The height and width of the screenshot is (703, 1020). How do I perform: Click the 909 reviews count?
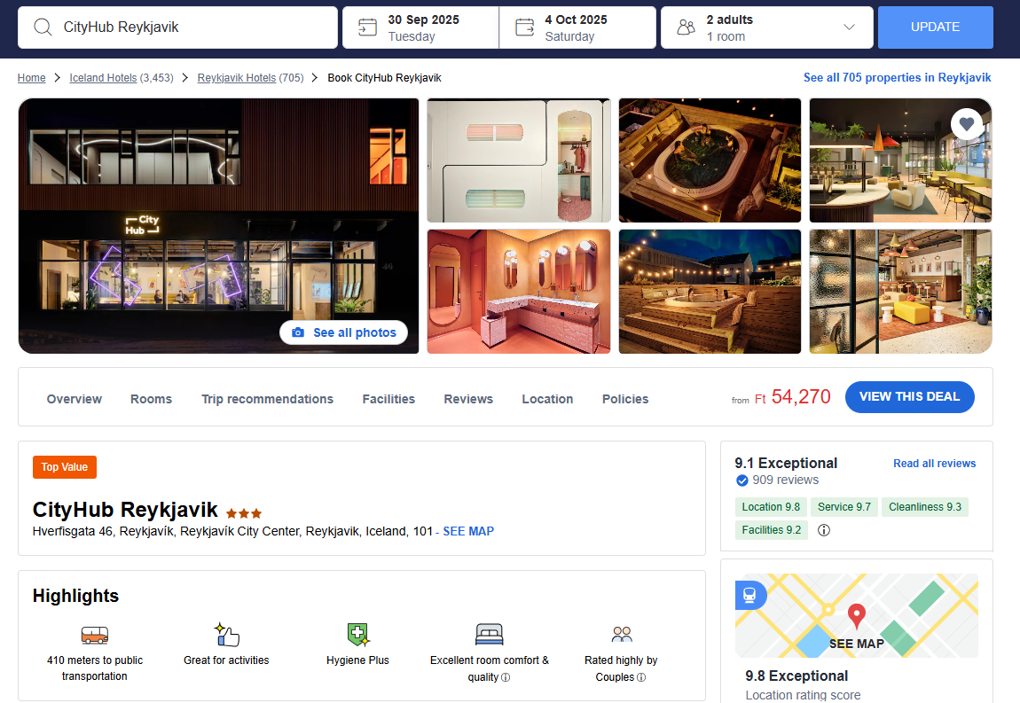786,480
